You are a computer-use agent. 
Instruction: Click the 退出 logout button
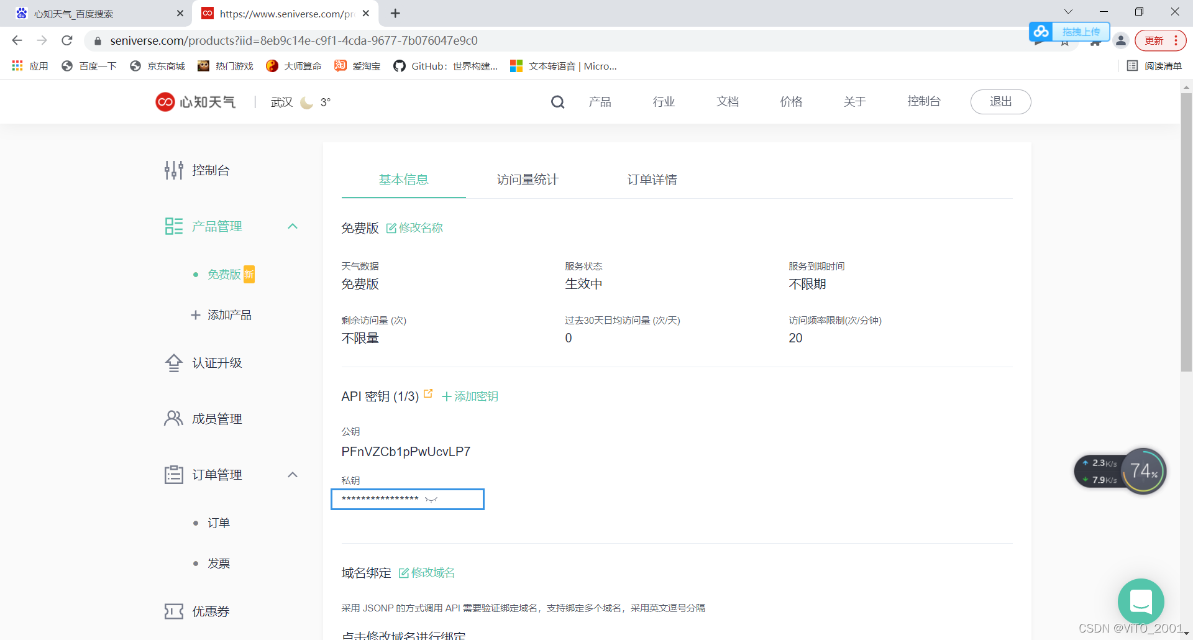coord(1000,102)
